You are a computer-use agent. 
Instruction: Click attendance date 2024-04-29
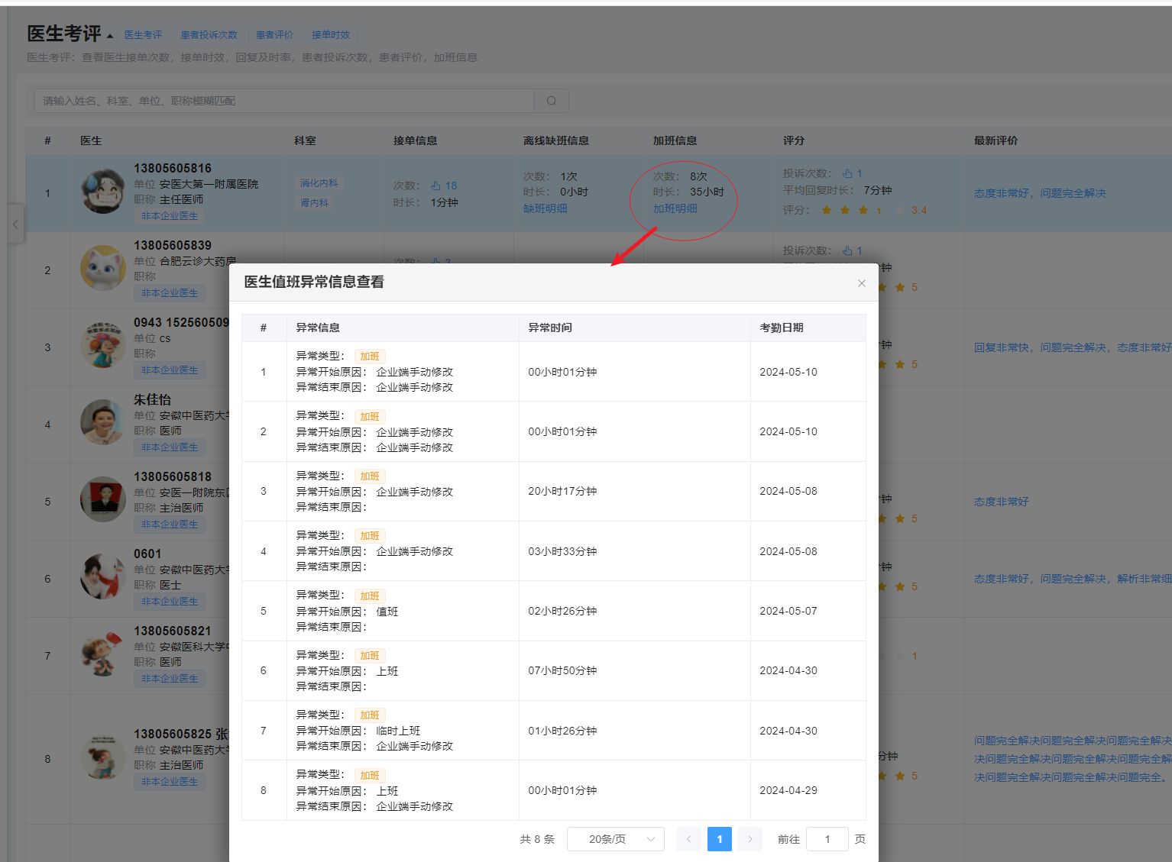tap(788, 790)
